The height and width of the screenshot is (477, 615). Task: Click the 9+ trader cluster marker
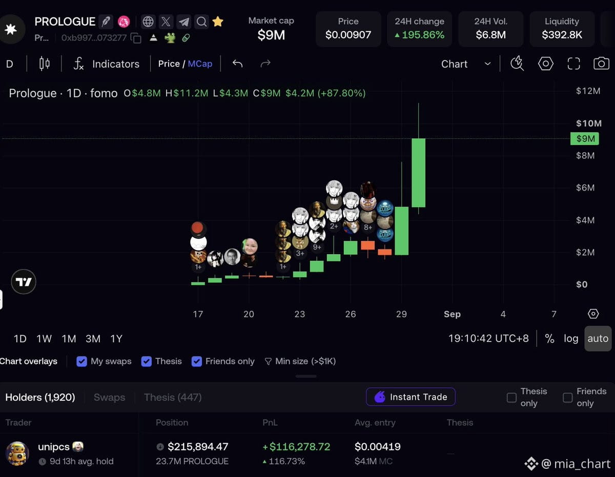pyautogui.click(x=317, y=247)
